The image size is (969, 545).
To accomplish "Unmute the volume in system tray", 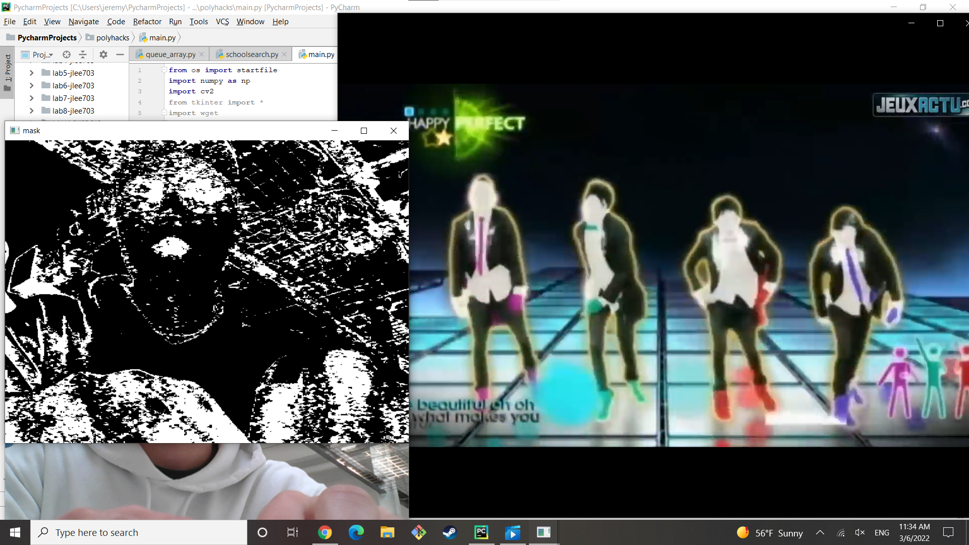I will pyautogui.click(x=860, y=533).
